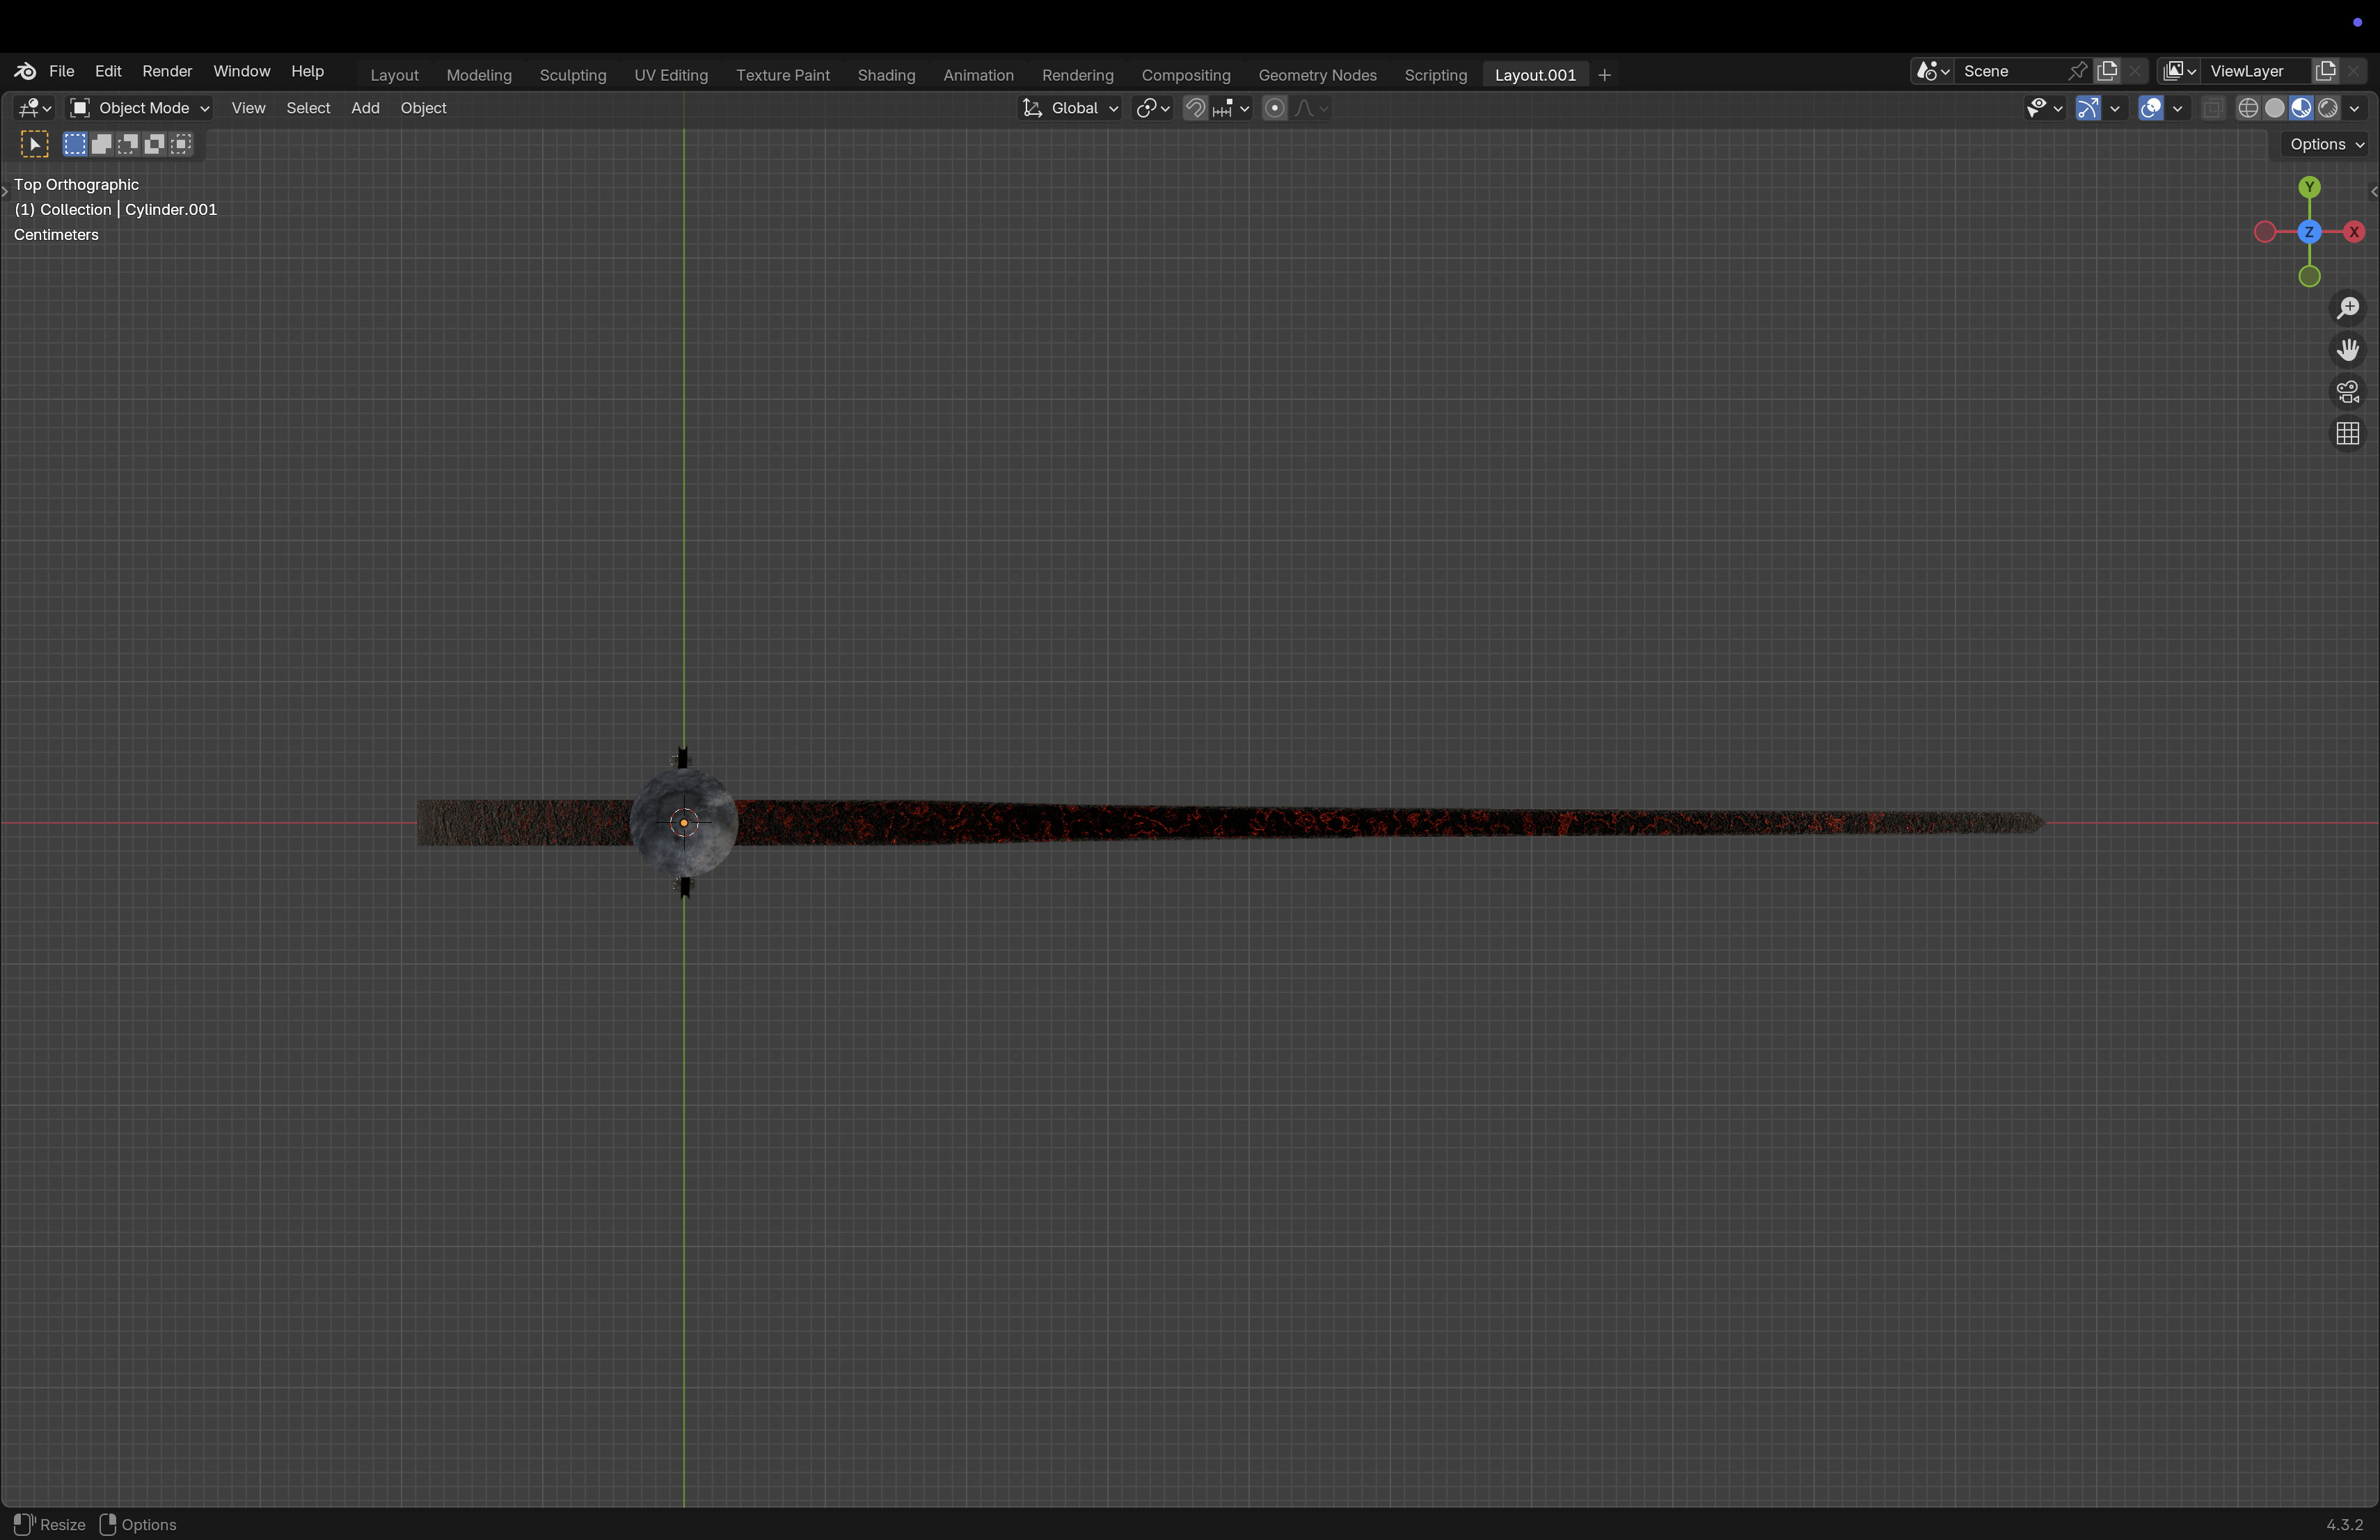
Task: Open the Edit menu
Action: 108,71
